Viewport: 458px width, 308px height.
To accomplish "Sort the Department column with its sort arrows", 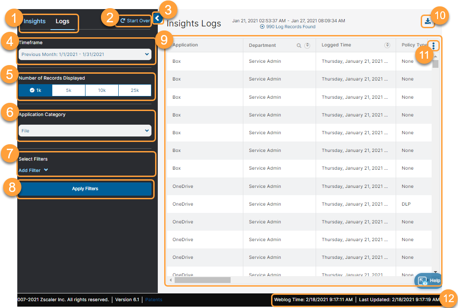I will click(x=307, y=45).
